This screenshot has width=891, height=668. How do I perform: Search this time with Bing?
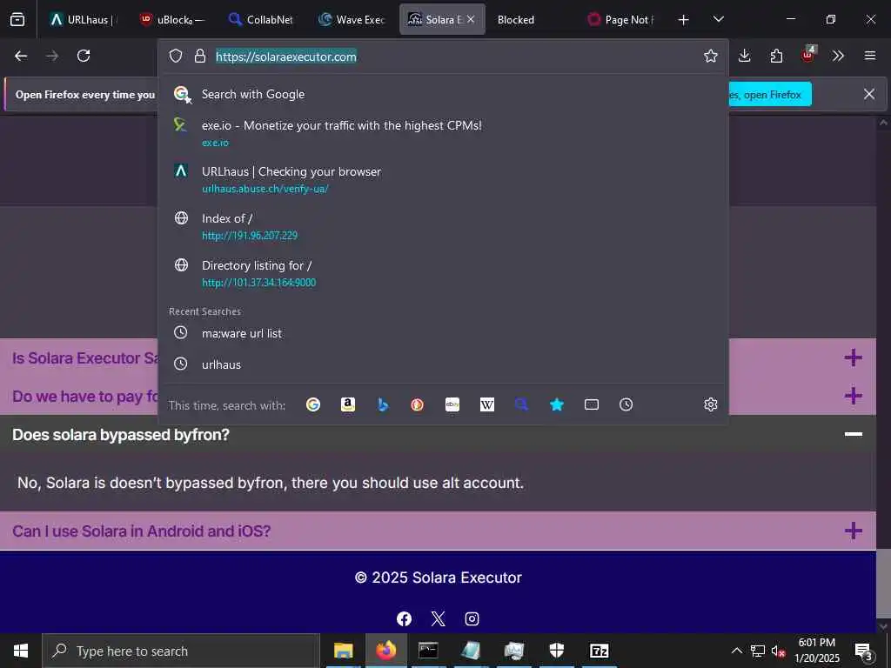[383, 404]
